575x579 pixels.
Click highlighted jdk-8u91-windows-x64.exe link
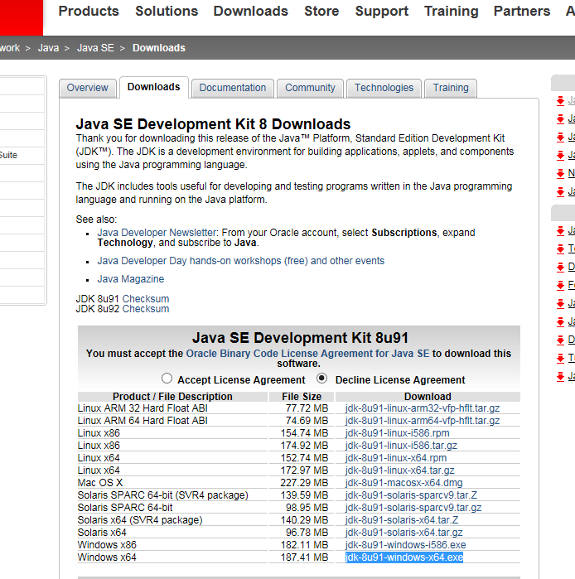click(x=404, y=557)
